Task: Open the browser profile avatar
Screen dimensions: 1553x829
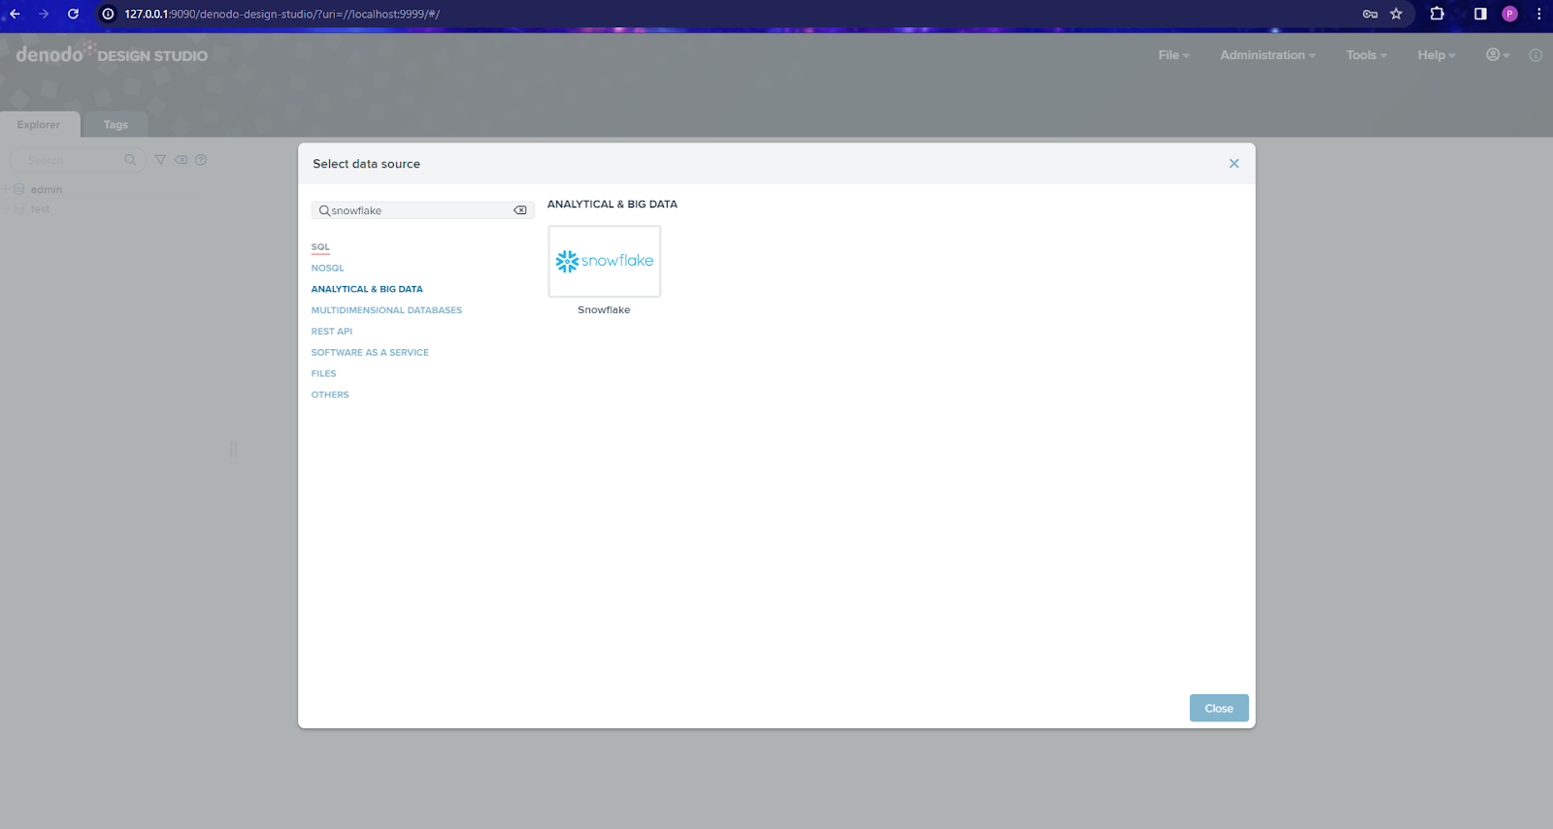Action: [x=1509, y=14]
